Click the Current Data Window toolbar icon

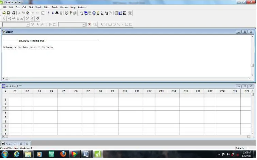[120, 13]
